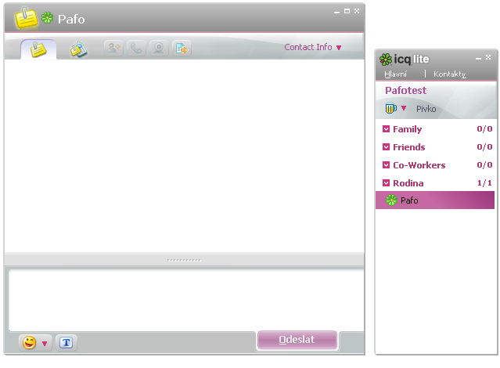Collapse the Rodina group

click(x=387, y=183)
